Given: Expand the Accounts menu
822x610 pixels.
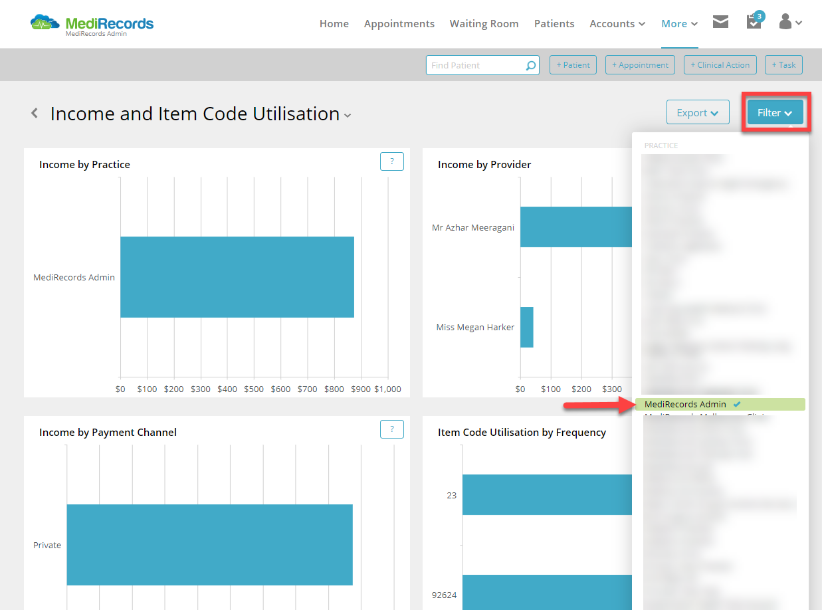Looking at the screenshot, I should [x=617, y=23].
